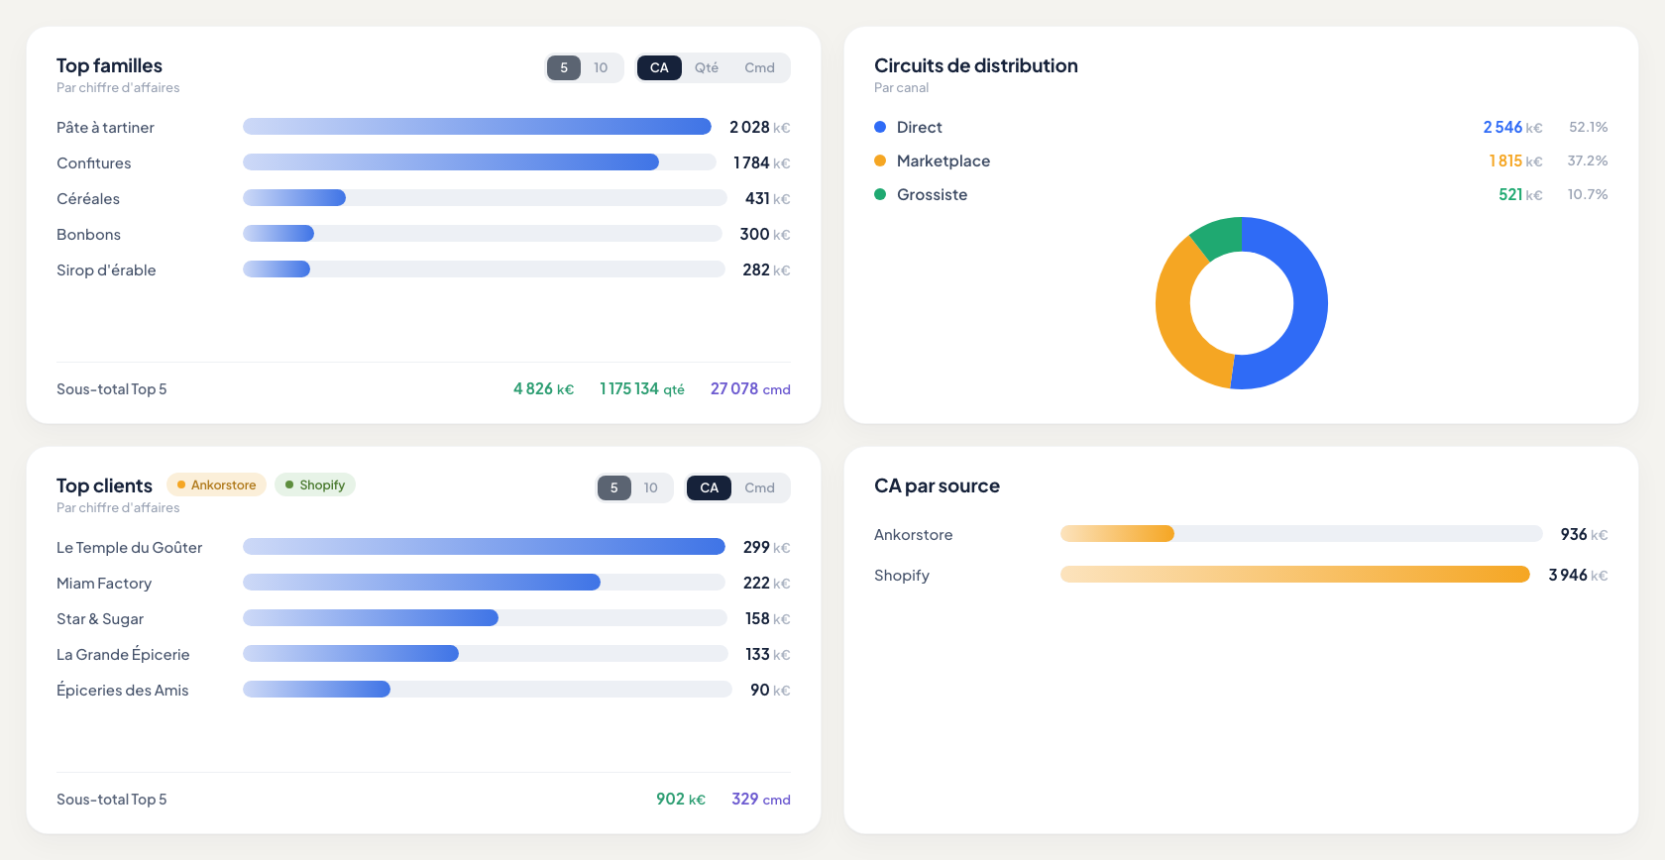1665x860 pixels.
Task: Click the La Grande Épicerie bar
Action: point(351,654)
